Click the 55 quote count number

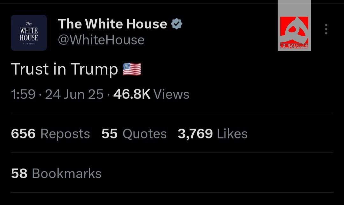click(x=110, y=134)
